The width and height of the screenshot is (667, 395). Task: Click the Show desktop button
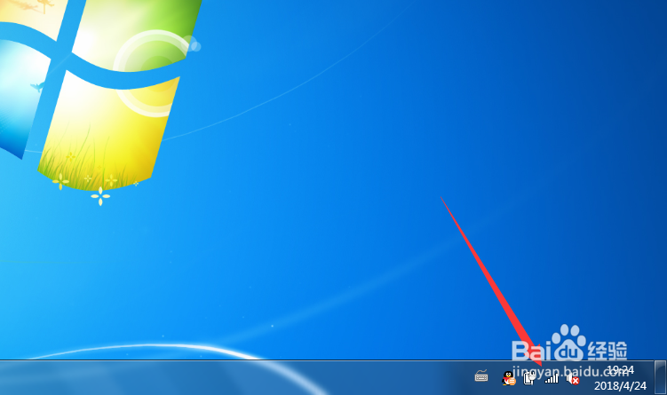(x=660, y=377)
